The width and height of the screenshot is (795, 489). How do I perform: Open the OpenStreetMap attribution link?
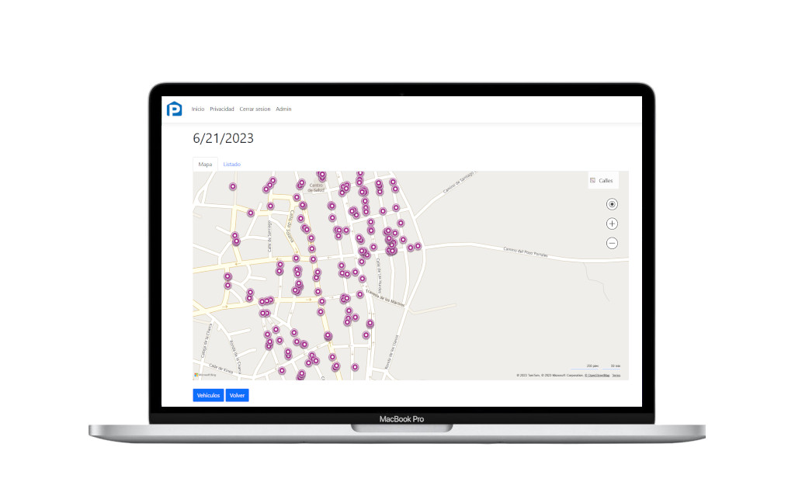[597, 376]
